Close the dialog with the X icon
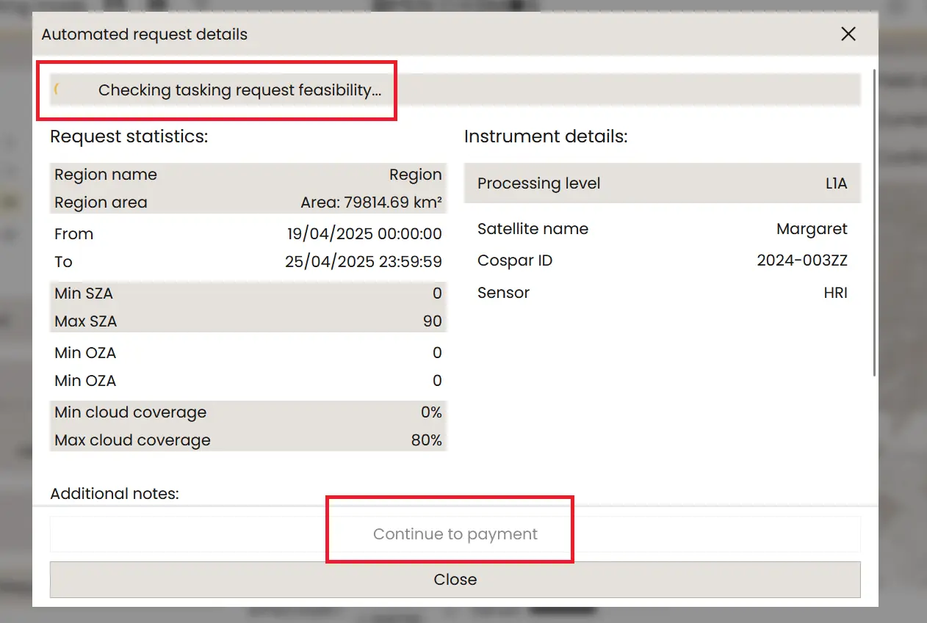The height and width of the screenshot is (623, 927). (x=848, y=34)
